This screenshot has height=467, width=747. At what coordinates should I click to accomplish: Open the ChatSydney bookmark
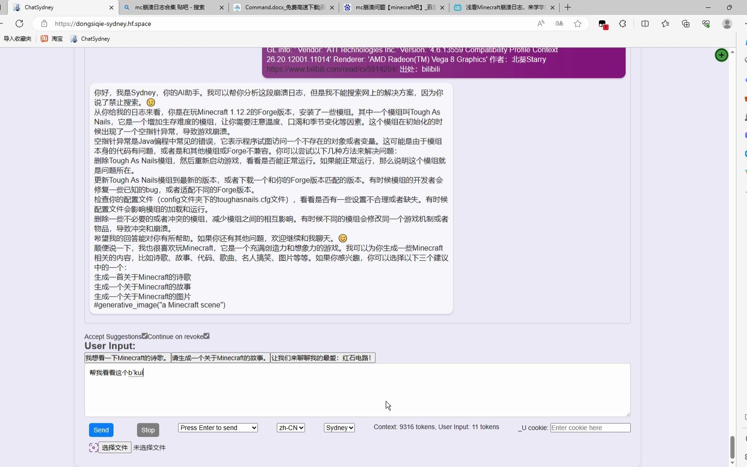click(x=90, y=39)
